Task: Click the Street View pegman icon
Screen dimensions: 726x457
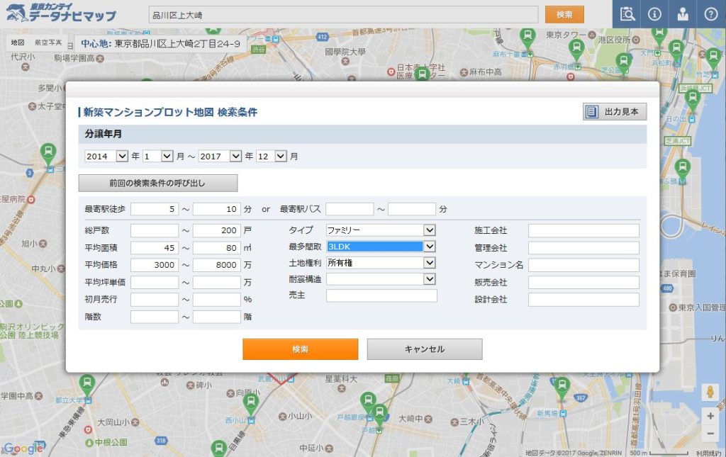Action: click(x=710, y=392)
